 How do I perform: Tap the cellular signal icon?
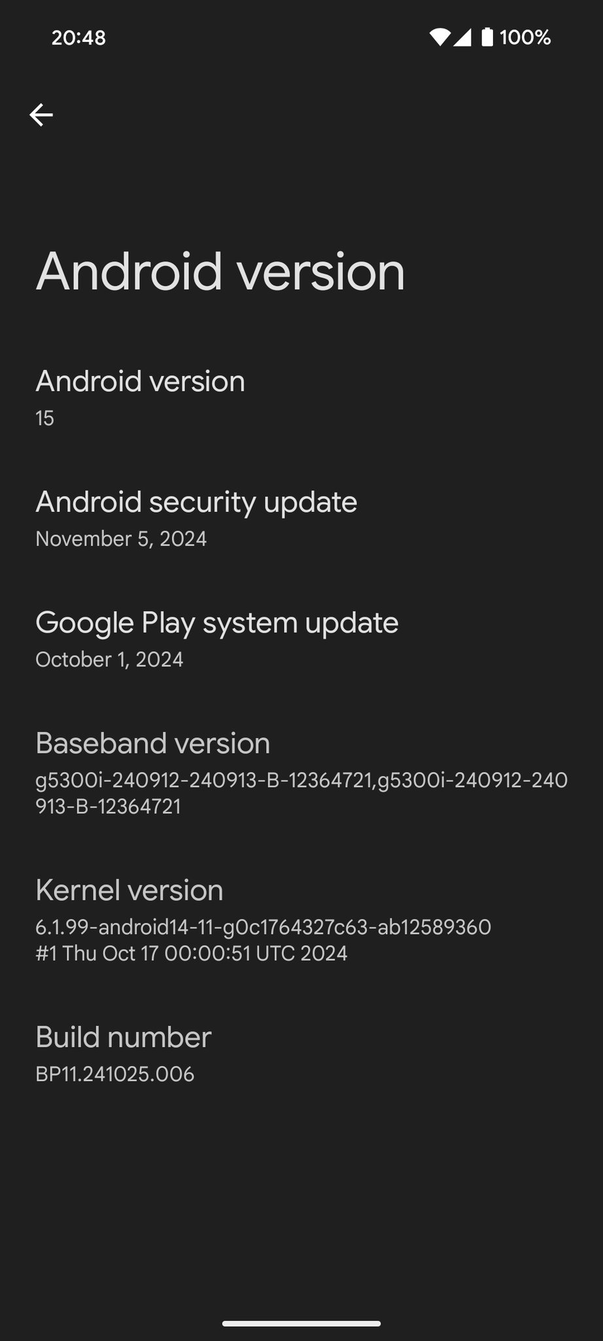462,37
